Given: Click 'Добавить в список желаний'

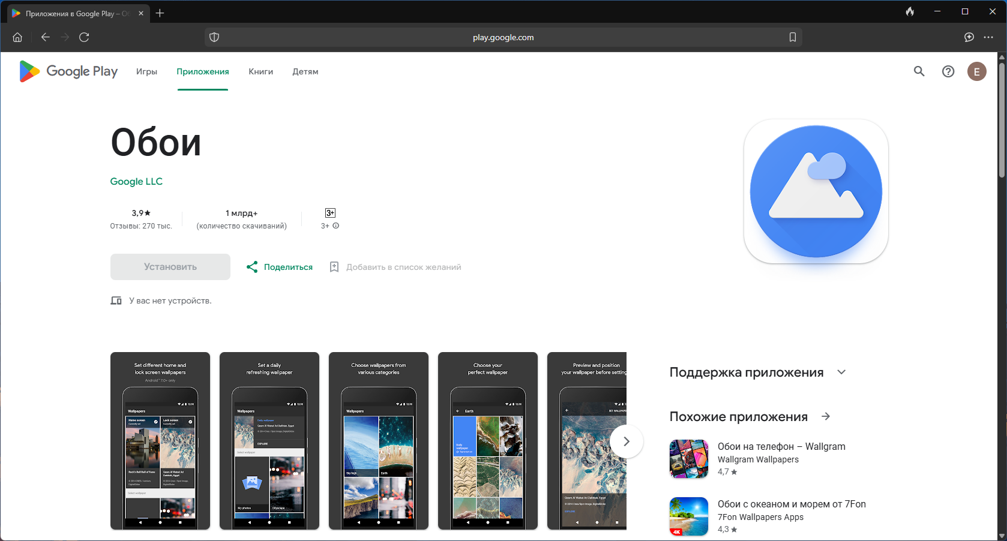Looking at the screenshot, I should 404,267.
